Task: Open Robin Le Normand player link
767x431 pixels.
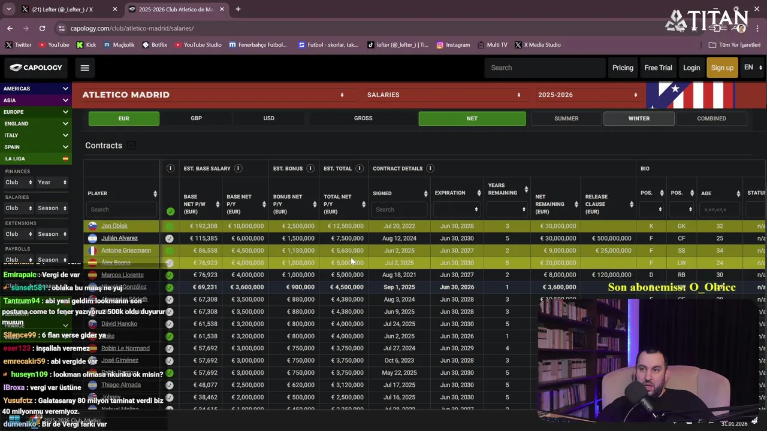Action: [125, 348]
